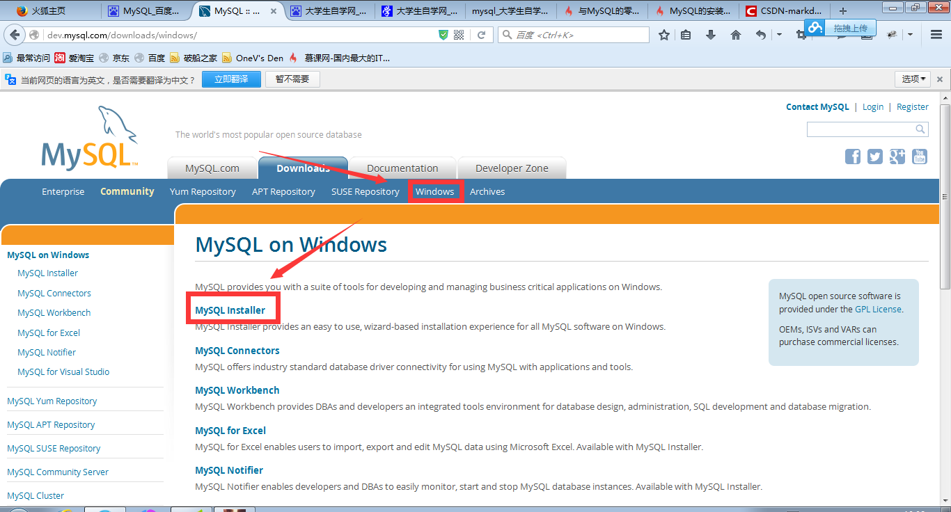Select Archives in nav bar
The image size is (951, 512).
tap(487, 191)
